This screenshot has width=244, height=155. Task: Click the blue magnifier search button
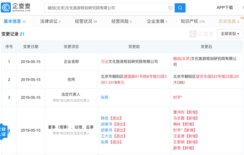180,8
